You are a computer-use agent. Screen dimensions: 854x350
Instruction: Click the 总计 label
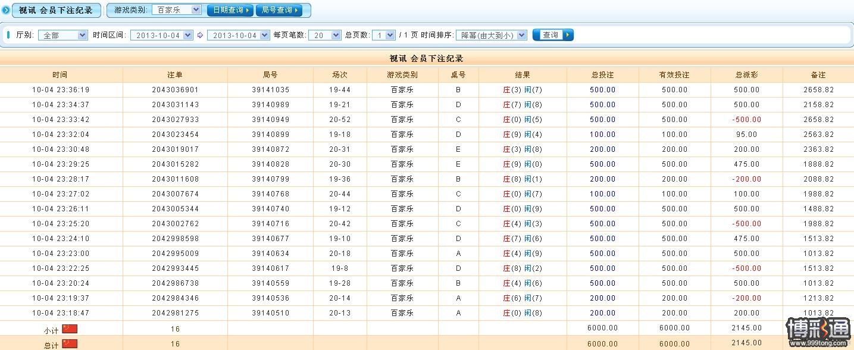(51, 345)
